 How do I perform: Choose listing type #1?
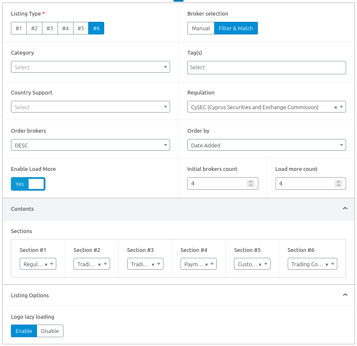[x=18, y=28]
